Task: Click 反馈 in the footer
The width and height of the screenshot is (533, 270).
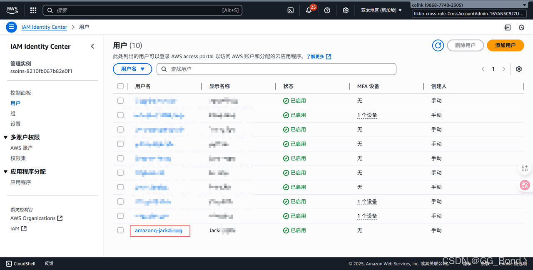Action: pyautogui.click(x=49, y=264)
